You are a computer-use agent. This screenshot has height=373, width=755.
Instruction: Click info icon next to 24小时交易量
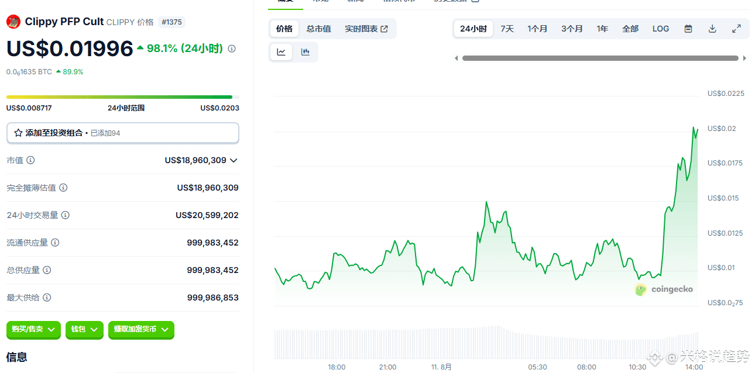pyautogui.click(x=66, y=215)
